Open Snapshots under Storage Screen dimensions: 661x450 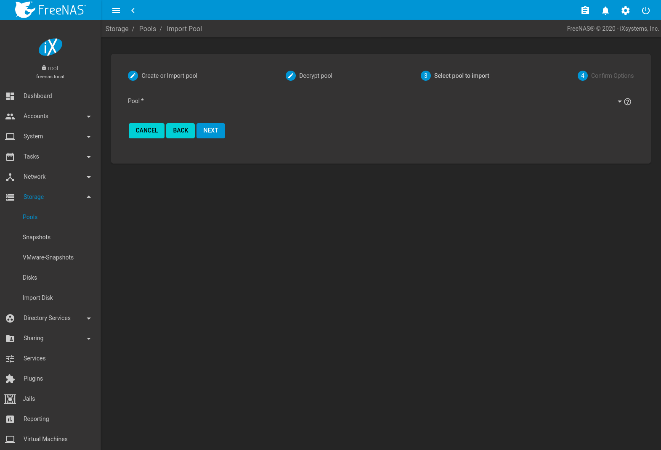[37, 237]
